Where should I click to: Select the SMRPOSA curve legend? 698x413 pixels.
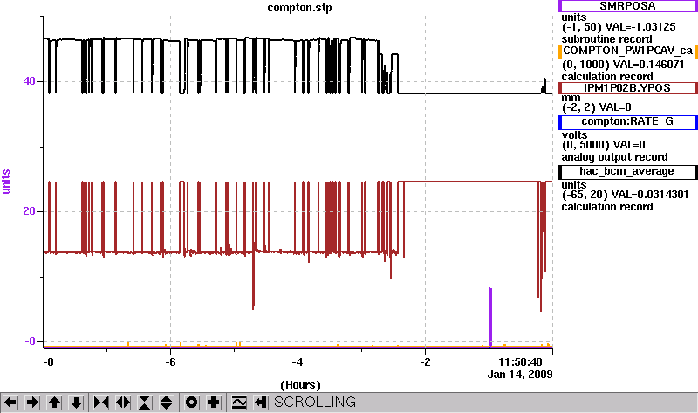pos(627,6)
